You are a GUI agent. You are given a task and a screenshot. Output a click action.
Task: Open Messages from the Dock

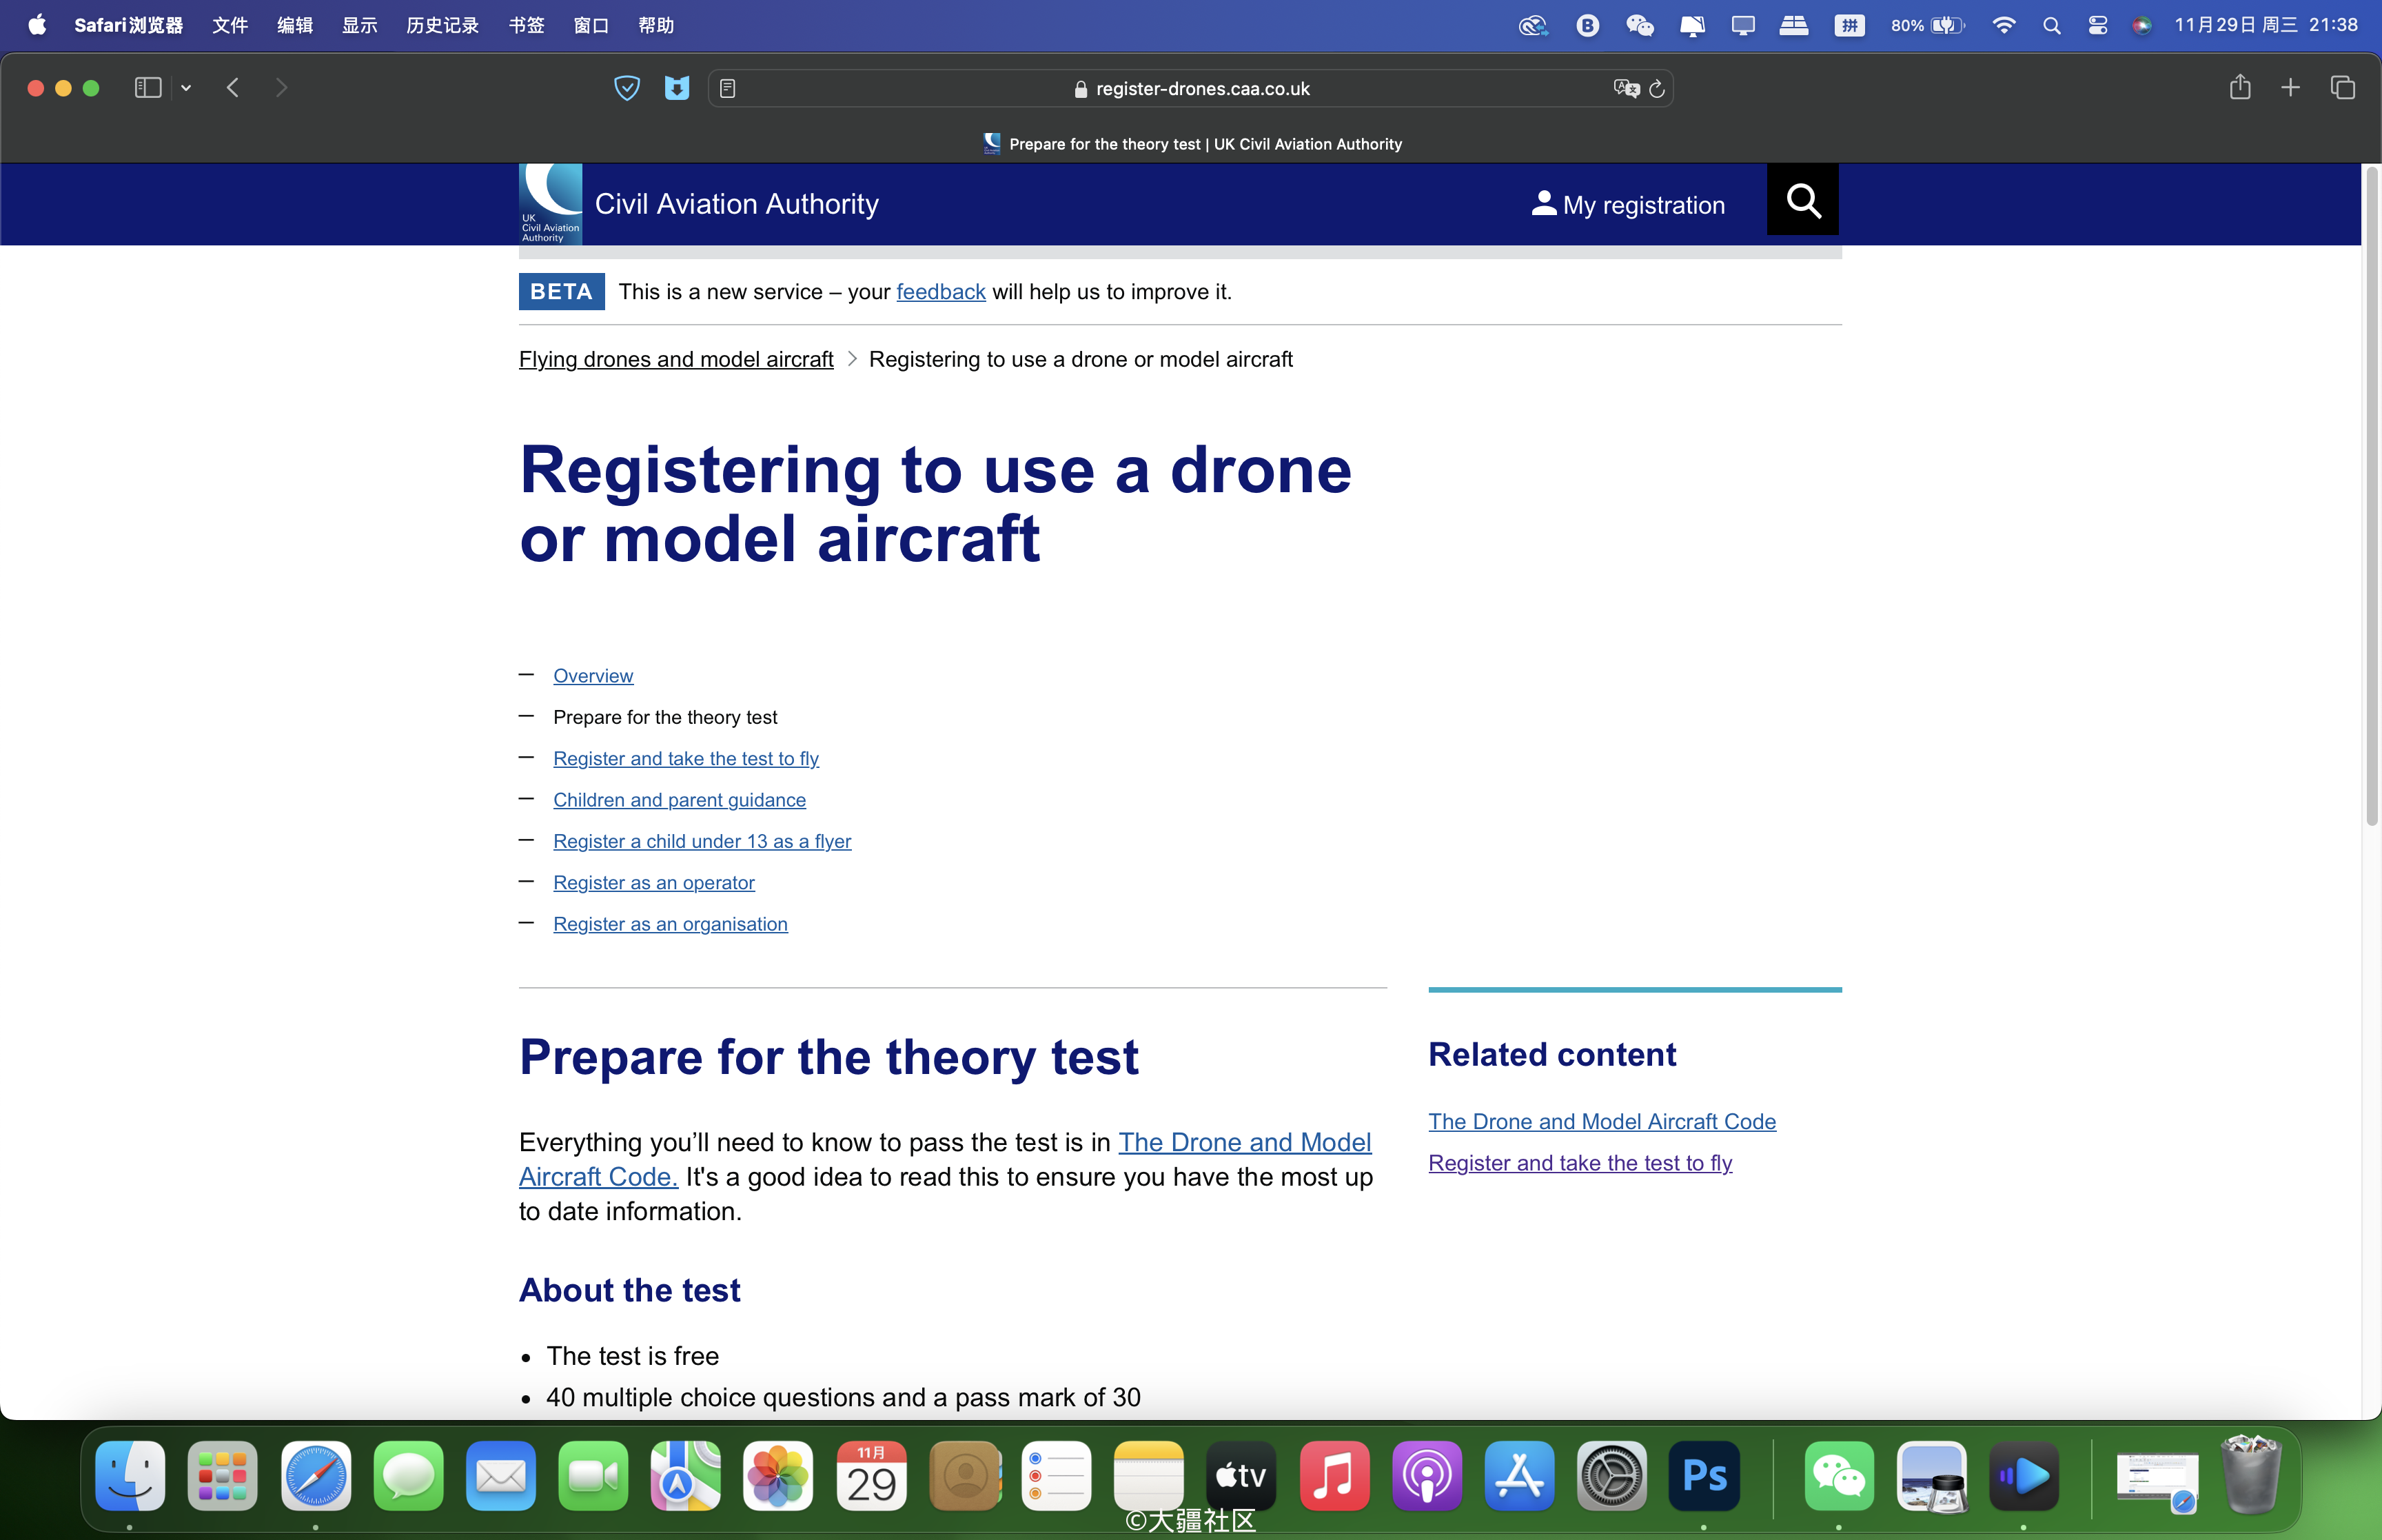[x=408, y=1476]
